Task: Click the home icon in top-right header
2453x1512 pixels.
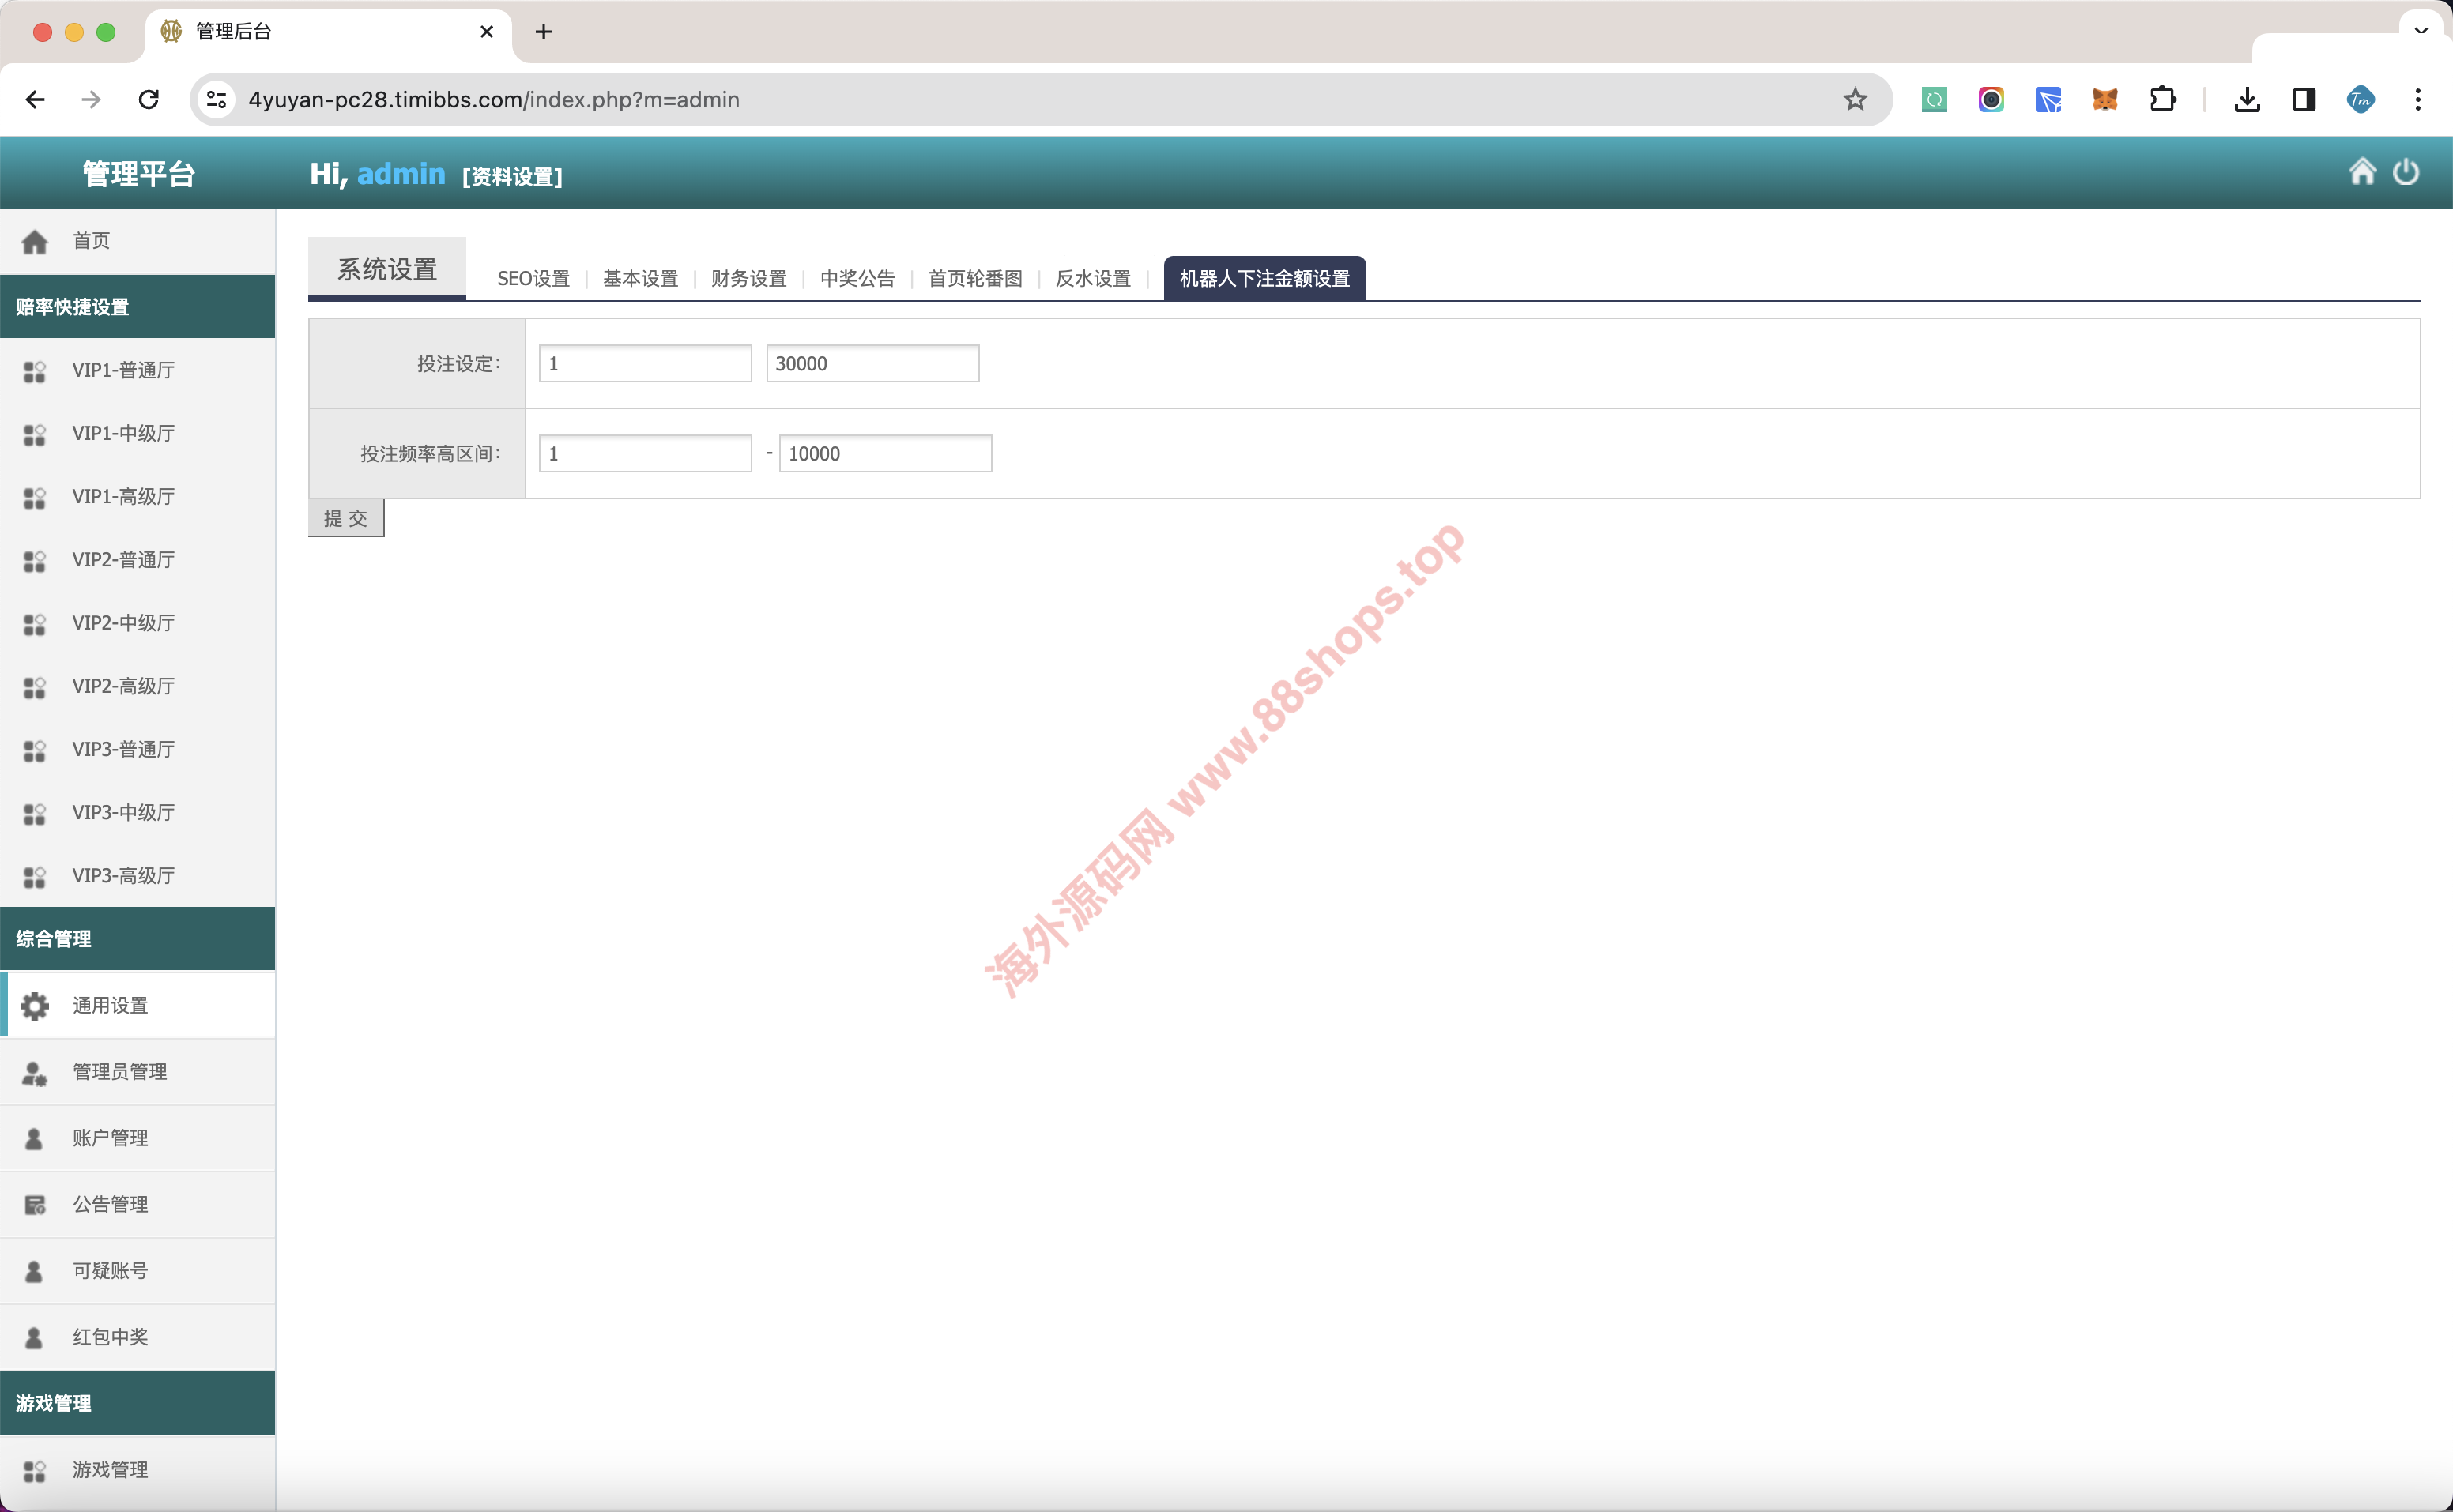Action: click(2362, 172)
